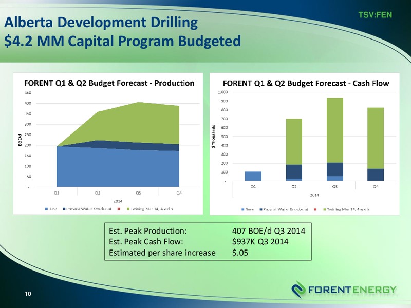411x308 pixels.
Task: Click the Q4 axis label in Production chart
Action: tap(179, 193)
